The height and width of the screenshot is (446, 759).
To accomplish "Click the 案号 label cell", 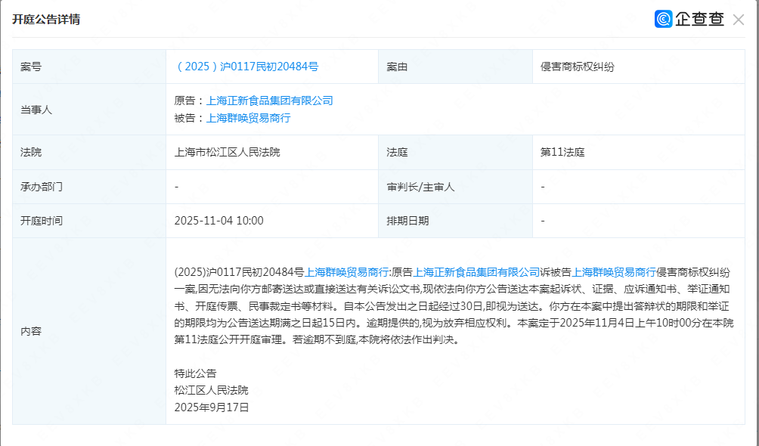I will pyautogui.click(x=31, y=67).
